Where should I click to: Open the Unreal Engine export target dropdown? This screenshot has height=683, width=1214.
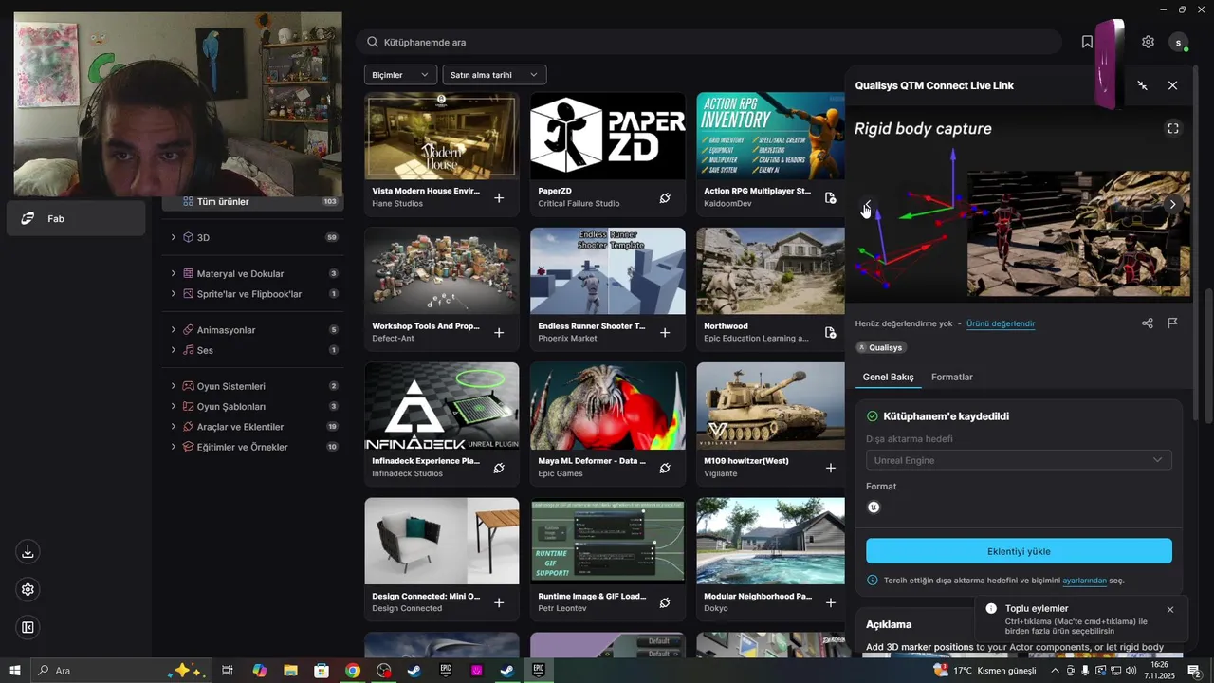coord(1019,460)
